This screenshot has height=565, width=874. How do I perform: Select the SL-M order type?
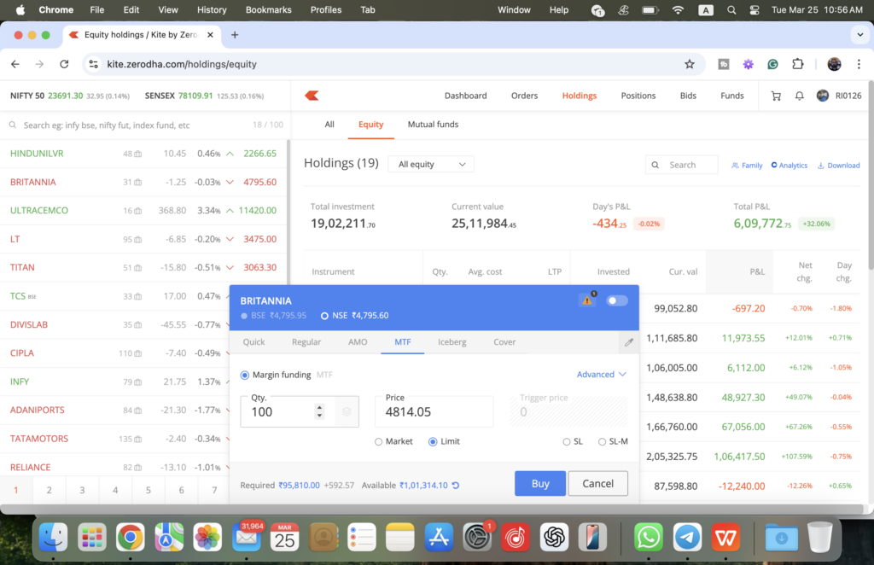(602, 442)
